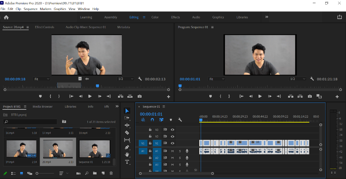Screen dimensions: 346x179
Task: Toggle V1 track output eye
Action: [173, 143]
